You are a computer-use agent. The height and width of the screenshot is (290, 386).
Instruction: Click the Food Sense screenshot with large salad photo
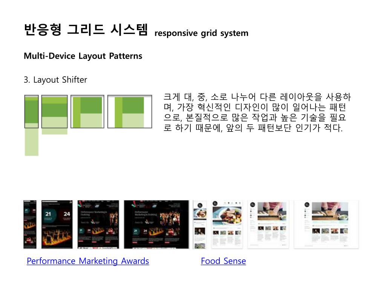point(227,224)
